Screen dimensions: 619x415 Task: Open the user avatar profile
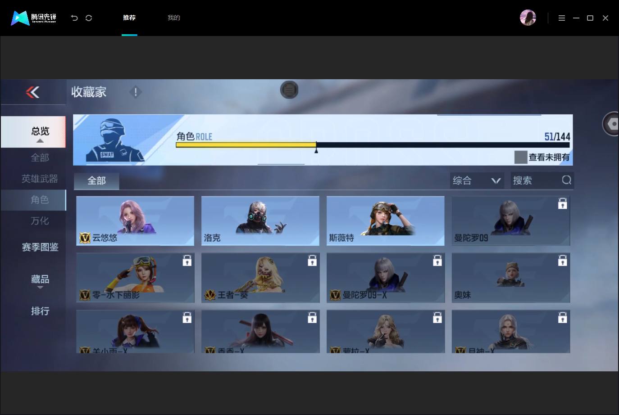(528, 18)
